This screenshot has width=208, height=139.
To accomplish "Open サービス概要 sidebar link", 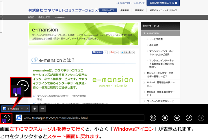I will (156, 39).
